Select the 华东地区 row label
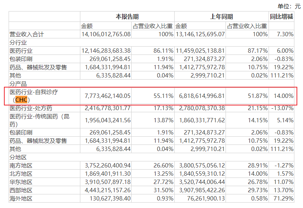The width and height of the screenshot is (303, 208). pyautogui.click(x=21, y=182)
